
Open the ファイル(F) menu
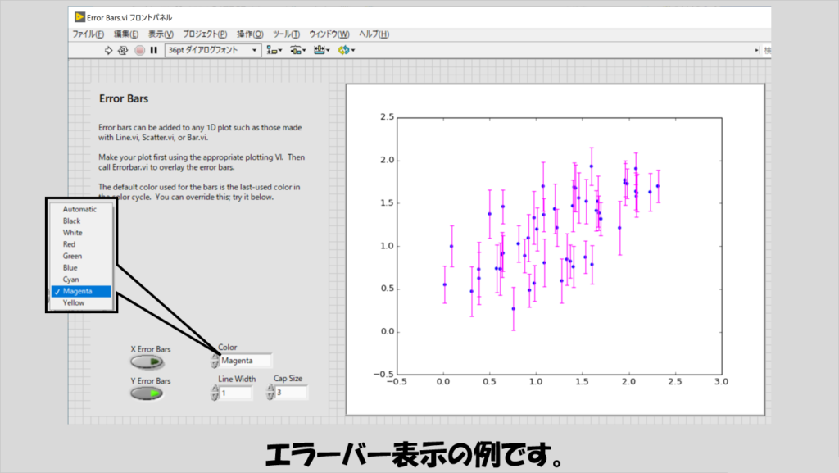click(88, 34)
